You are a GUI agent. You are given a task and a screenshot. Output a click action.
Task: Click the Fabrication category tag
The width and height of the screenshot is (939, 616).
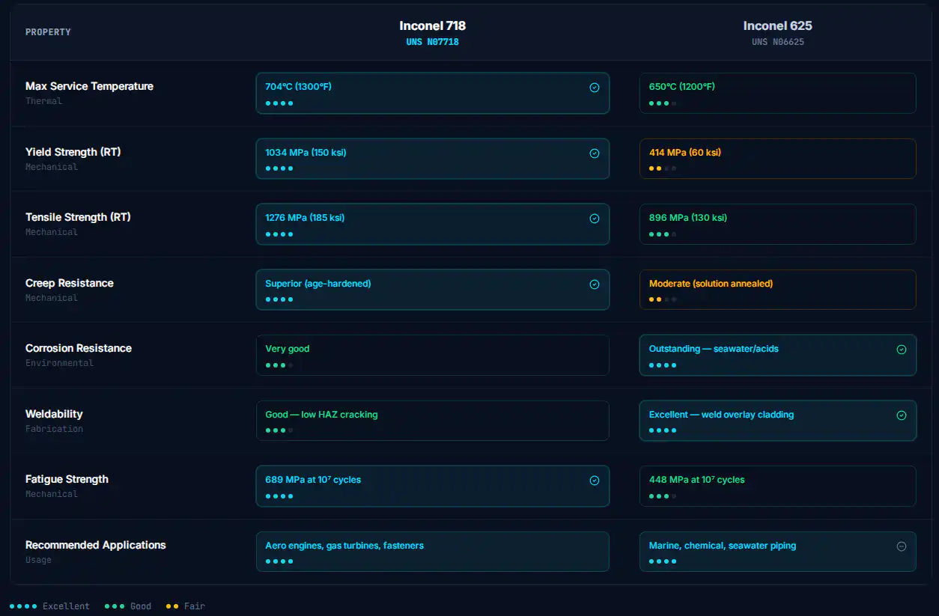click(54, 429)
